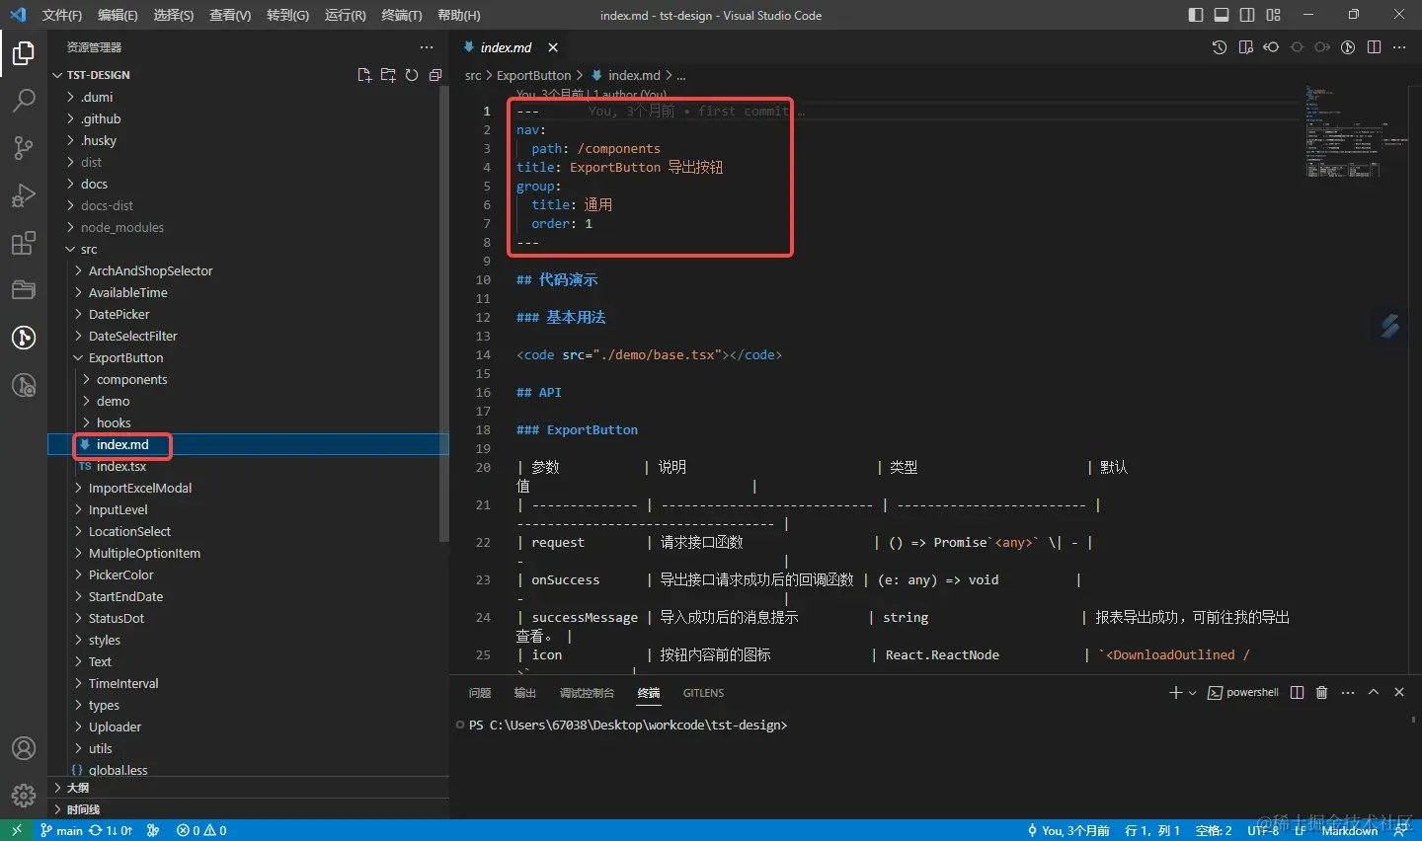The height and width of the screenshot is (841, 1422).
Task: Open the Extensions view
Action: [24, 243]
